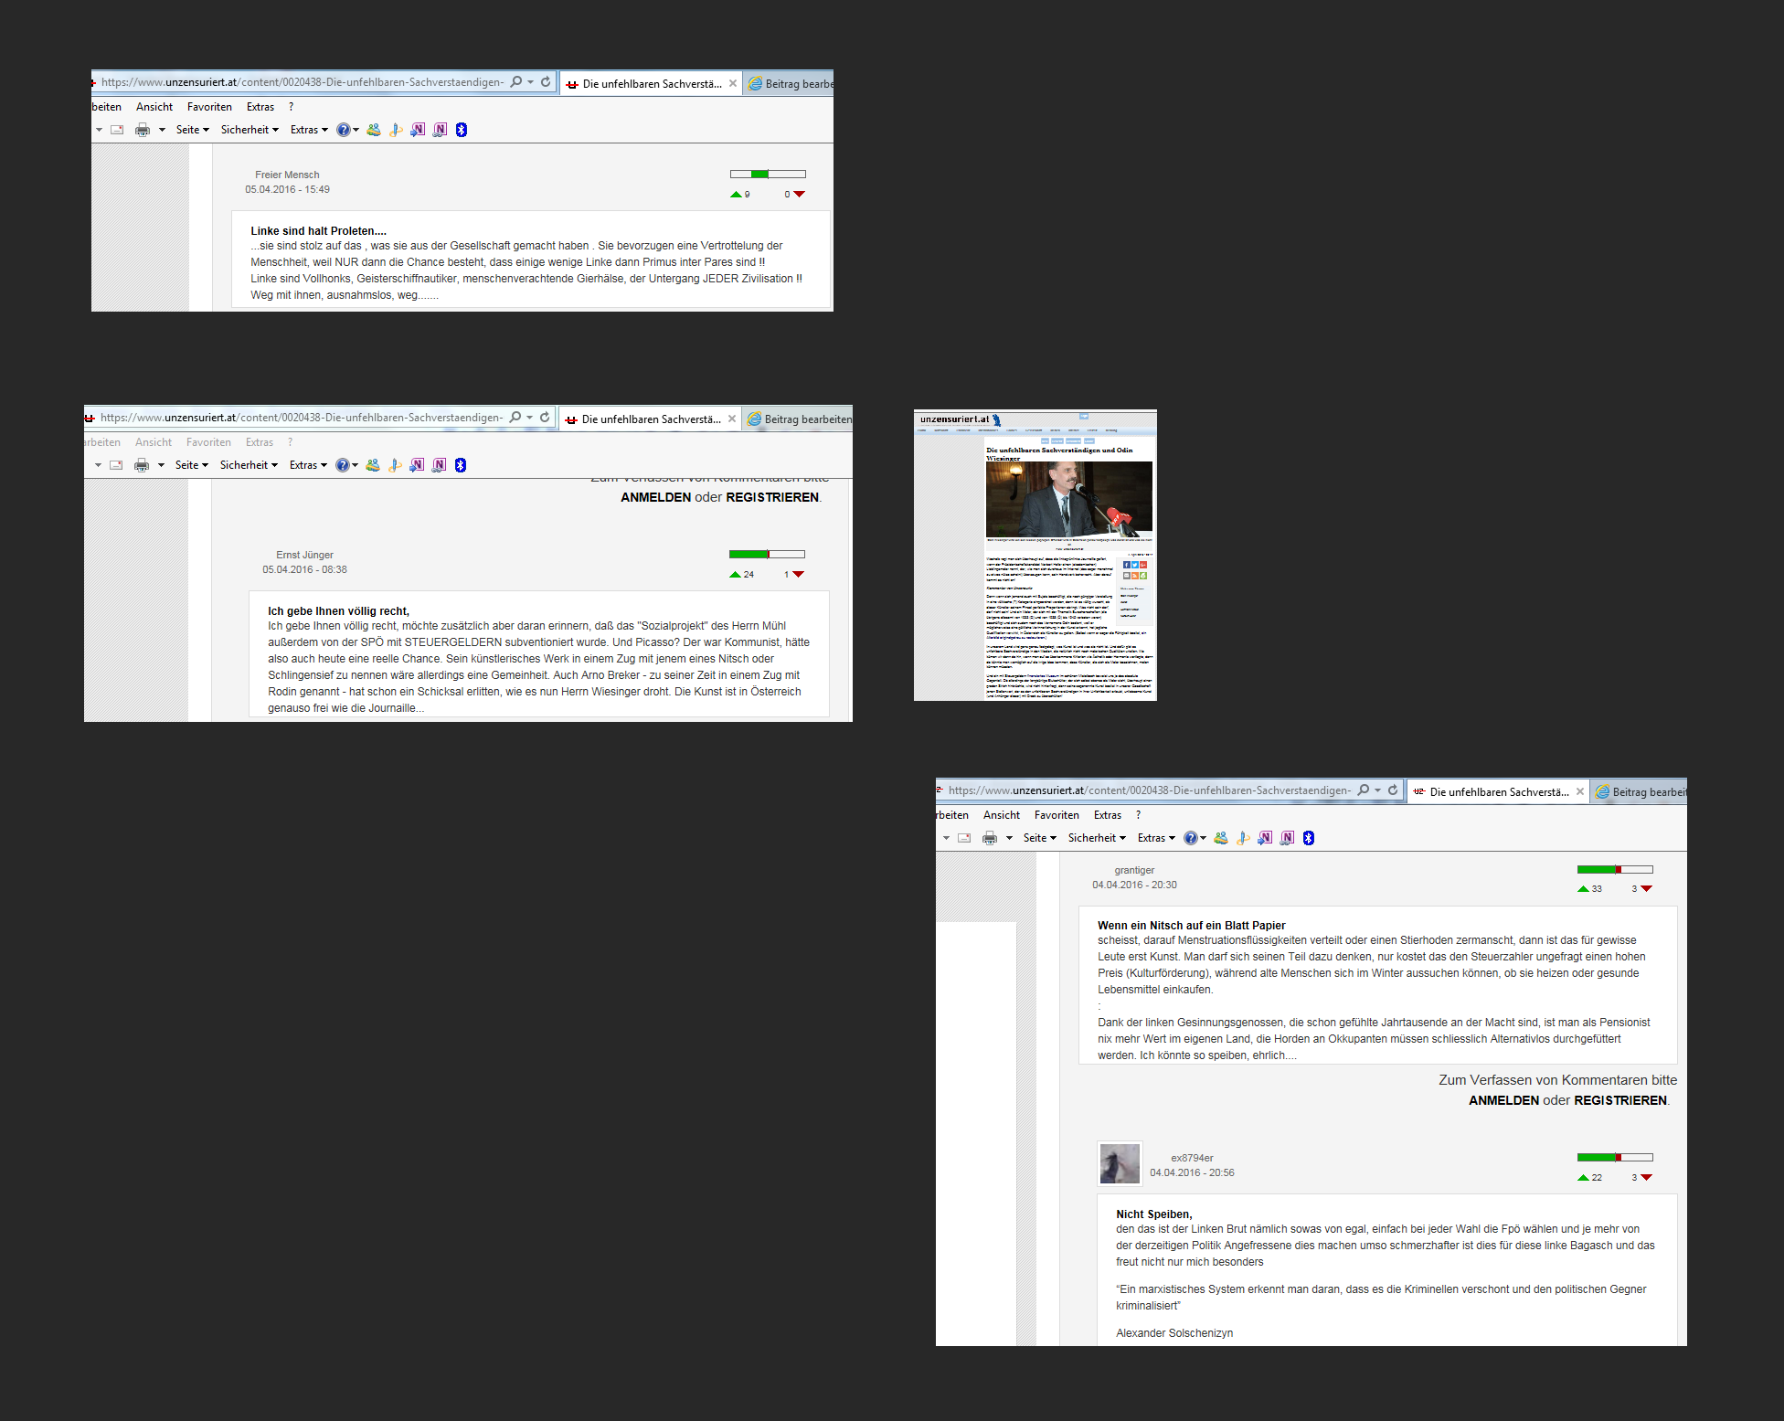The width and height of the screenshot is (1784, 1421).
Task: Upvote the Freier Mensch comment
Action: [x=736, y=194]
